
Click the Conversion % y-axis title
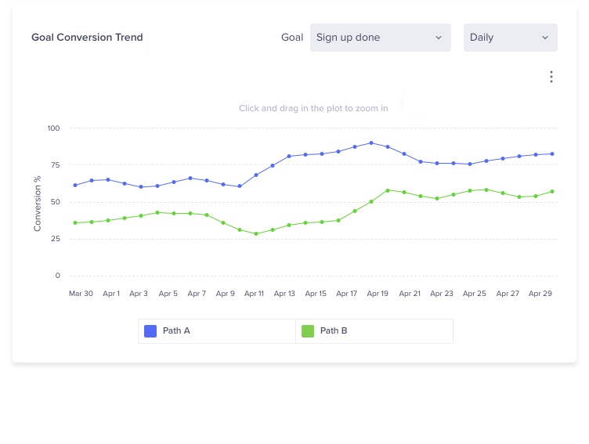[x=38, y=203]
